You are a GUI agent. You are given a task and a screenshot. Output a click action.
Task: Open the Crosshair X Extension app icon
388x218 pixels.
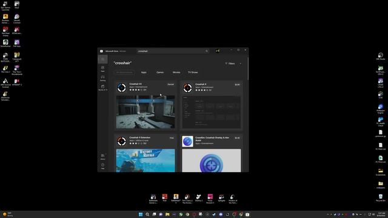(x=121, y=141)
